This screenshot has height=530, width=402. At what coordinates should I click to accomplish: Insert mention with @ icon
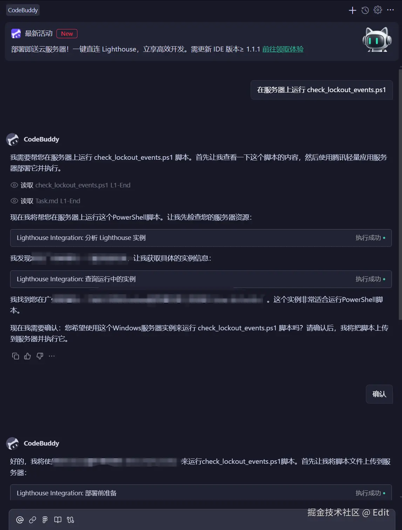(x=20, y=520)
